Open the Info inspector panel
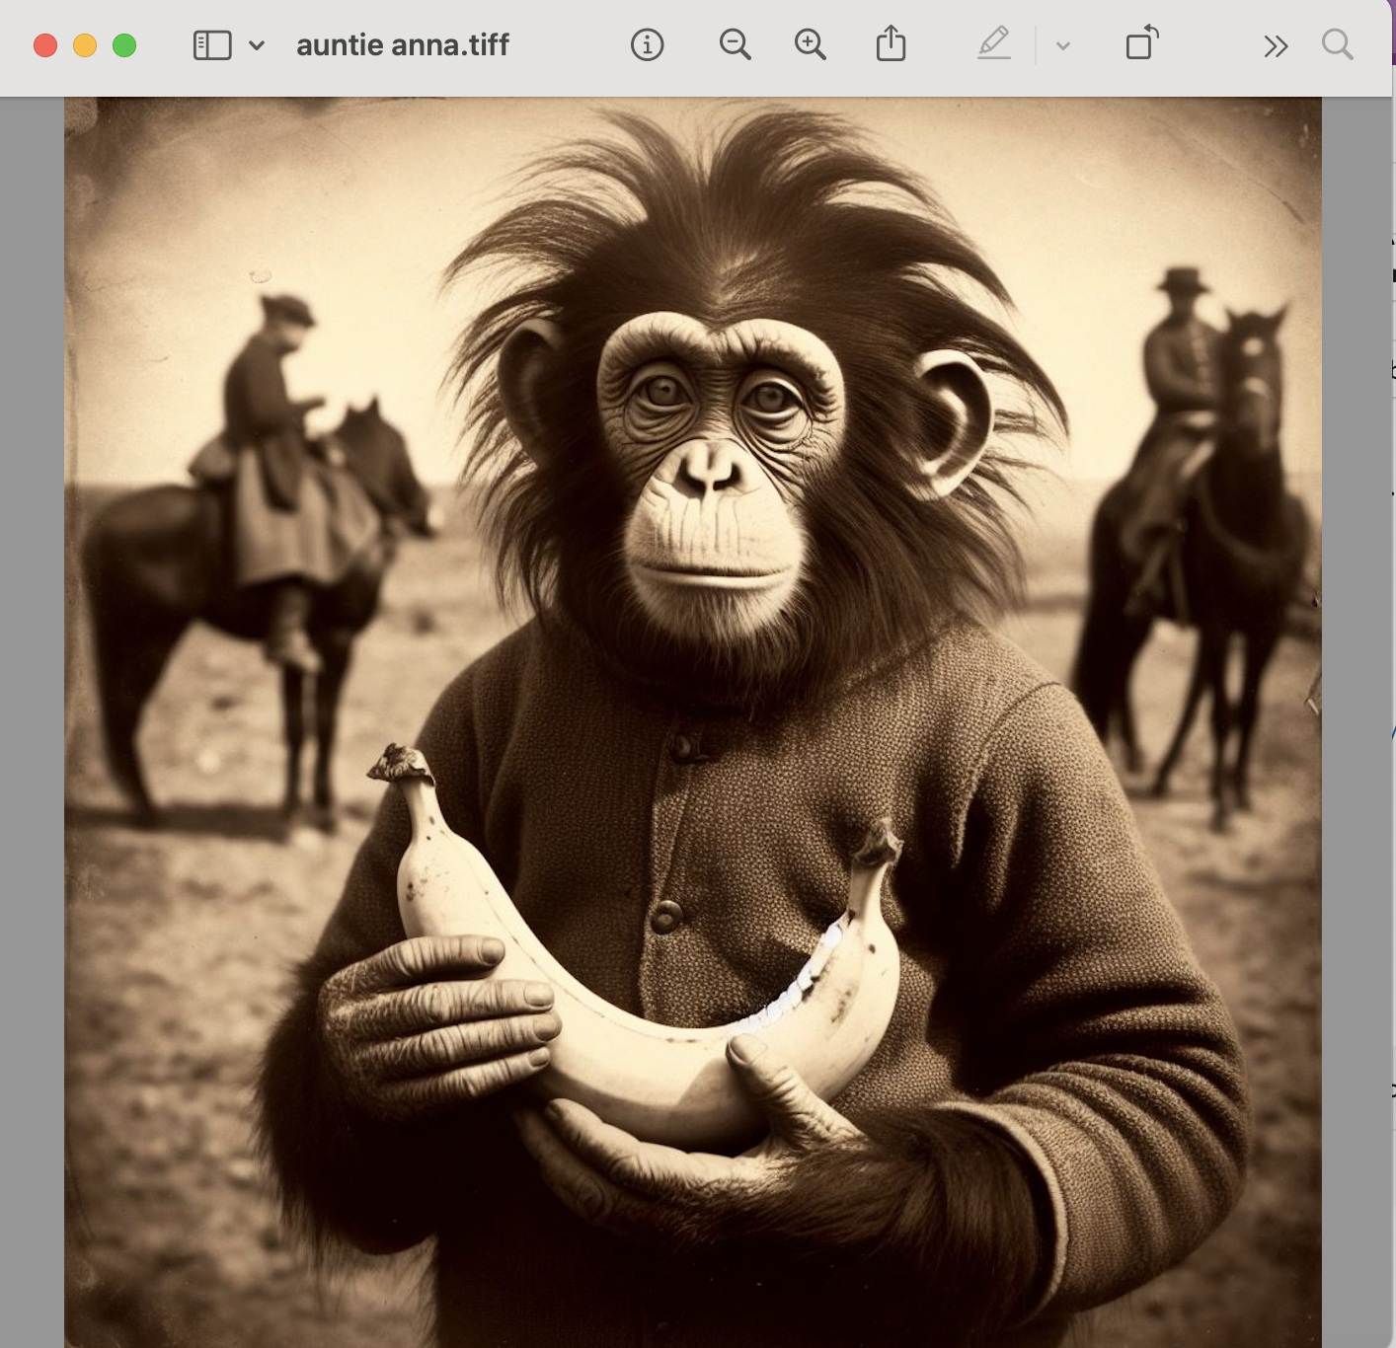Screen dimensions: 1396x1348 [647, 44]
